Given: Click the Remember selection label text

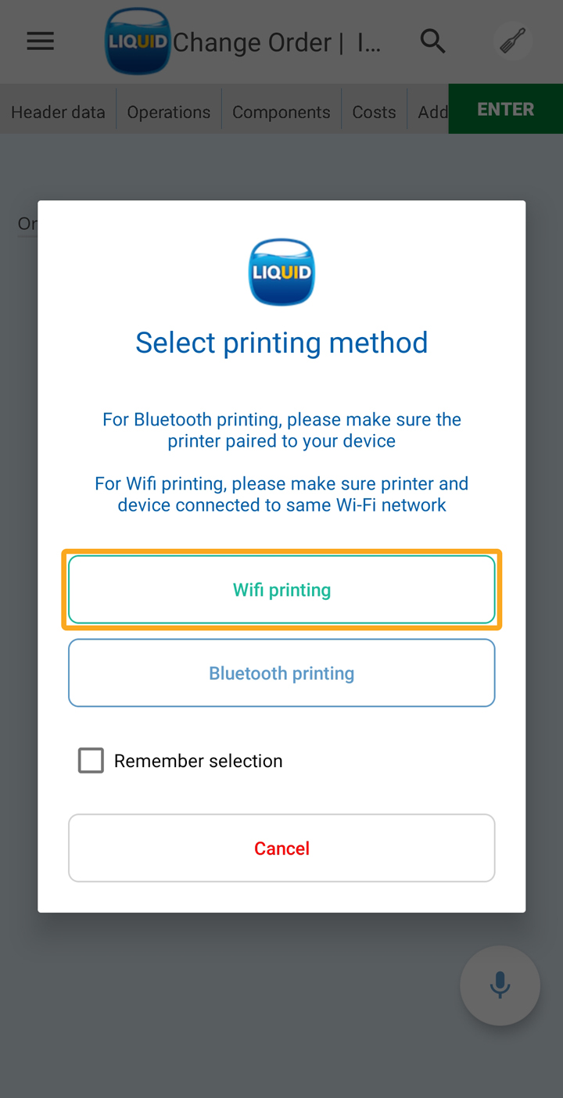Looking at the screenshot, I should (x=198, y=761).
